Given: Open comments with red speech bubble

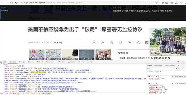Looking at the screenshot, I should (147, 43).
